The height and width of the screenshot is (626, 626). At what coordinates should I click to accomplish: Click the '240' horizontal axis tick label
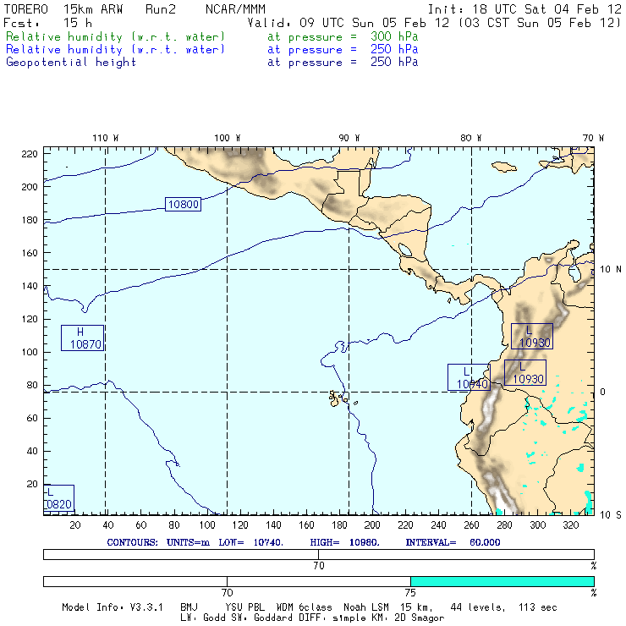click(x=438, y=525)
